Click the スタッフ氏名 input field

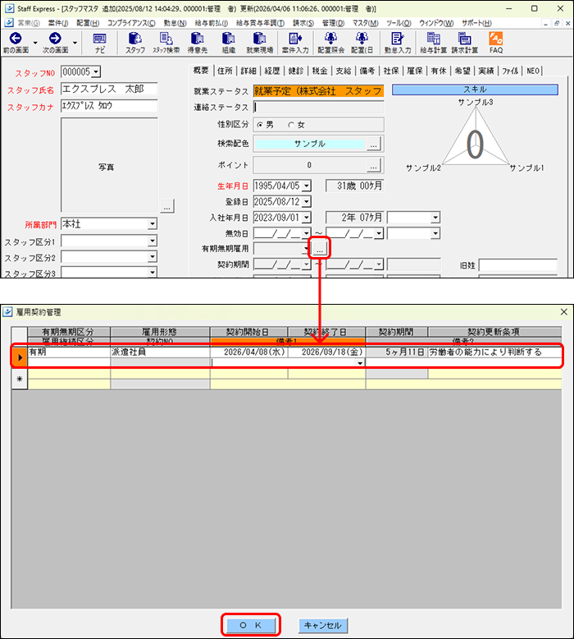109,90
